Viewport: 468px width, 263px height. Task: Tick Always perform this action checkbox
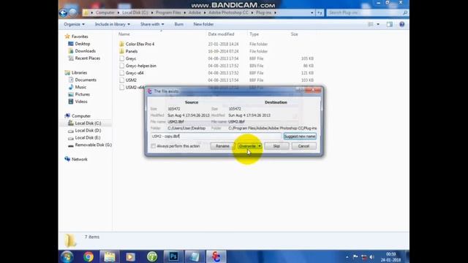click(153, 146)
